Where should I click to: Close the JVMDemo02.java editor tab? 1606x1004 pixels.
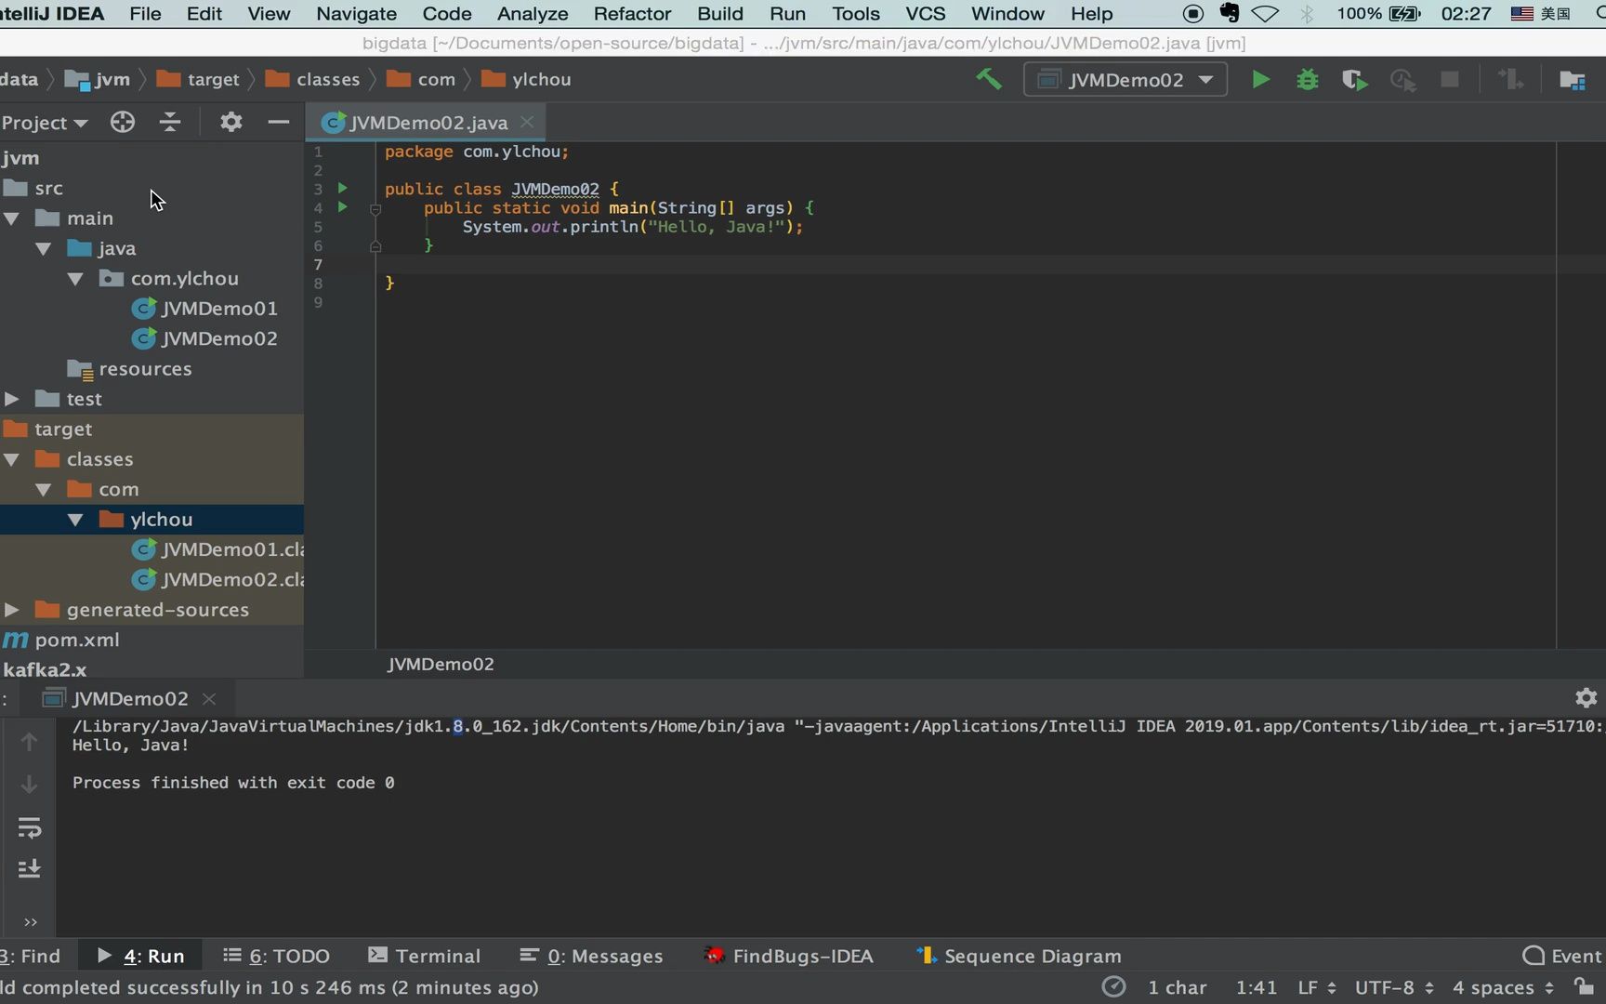[527, 122]
